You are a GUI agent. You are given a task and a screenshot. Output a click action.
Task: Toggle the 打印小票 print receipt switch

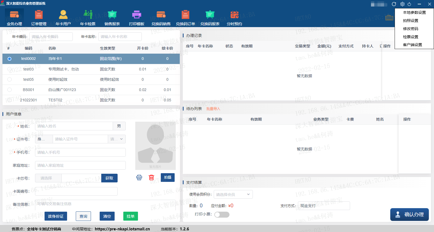222,215
